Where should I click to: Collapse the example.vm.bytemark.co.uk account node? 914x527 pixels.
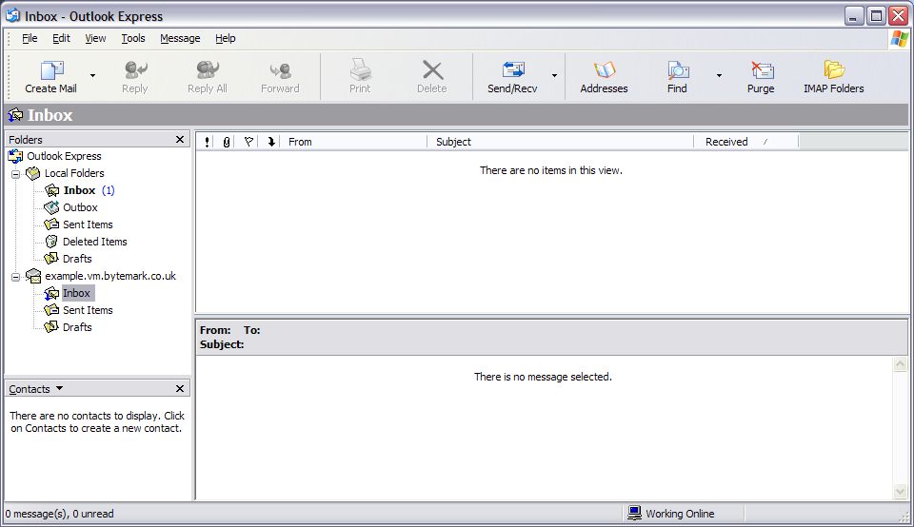(x=16, y=277)
